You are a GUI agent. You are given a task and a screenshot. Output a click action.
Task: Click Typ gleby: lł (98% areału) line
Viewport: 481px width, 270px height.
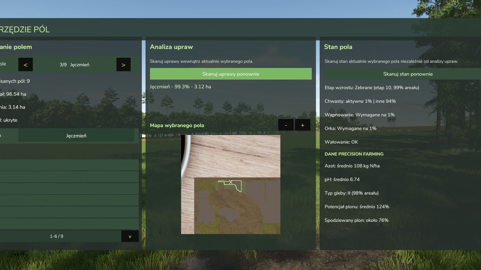click(x=351, y=193)
